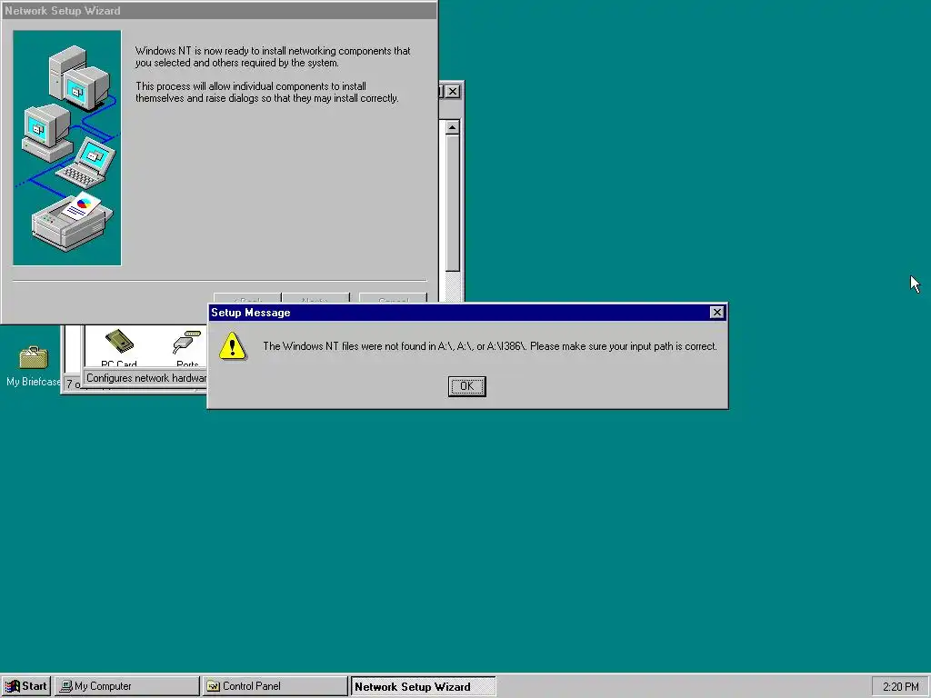Select the PC Card icon in Control Panel

[119, 348]
